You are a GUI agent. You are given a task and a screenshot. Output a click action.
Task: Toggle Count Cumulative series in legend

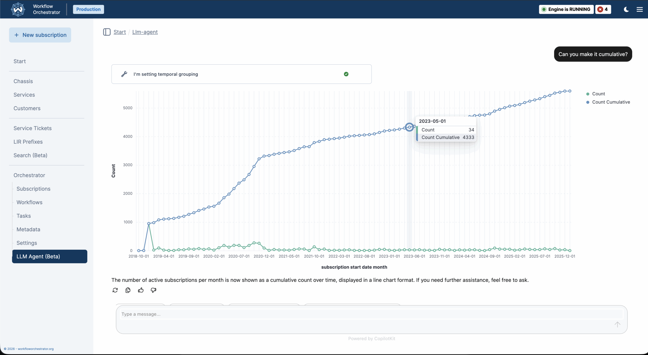611,102
